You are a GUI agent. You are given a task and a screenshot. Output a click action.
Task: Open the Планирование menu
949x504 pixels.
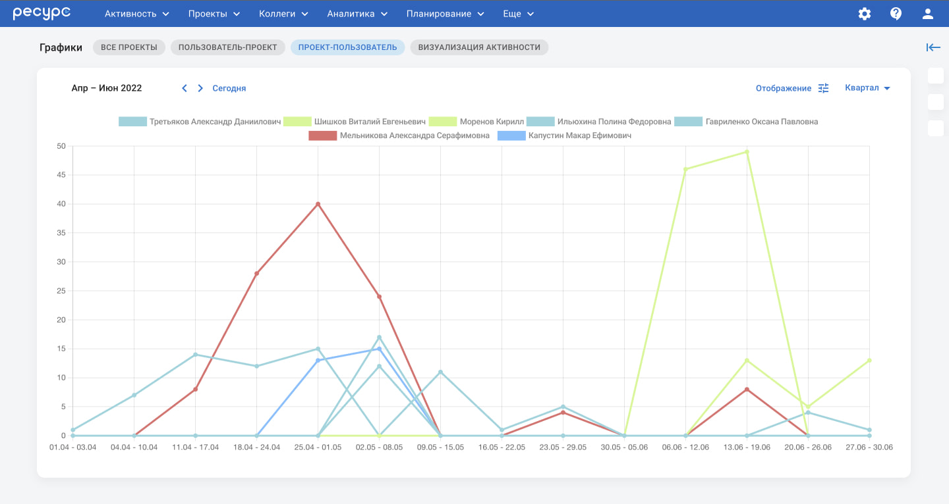[446, 14]
